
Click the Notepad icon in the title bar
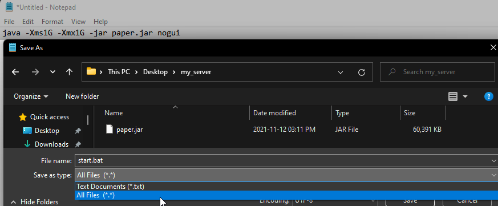coord(9,7)
